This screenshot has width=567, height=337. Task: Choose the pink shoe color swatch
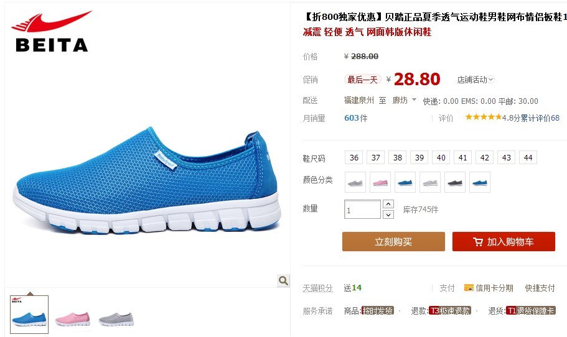tap(380, 182)
